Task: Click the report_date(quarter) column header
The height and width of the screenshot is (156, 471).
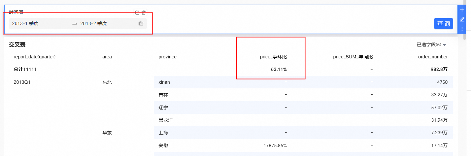Action: pyautogui.click(x=34, y=57)
